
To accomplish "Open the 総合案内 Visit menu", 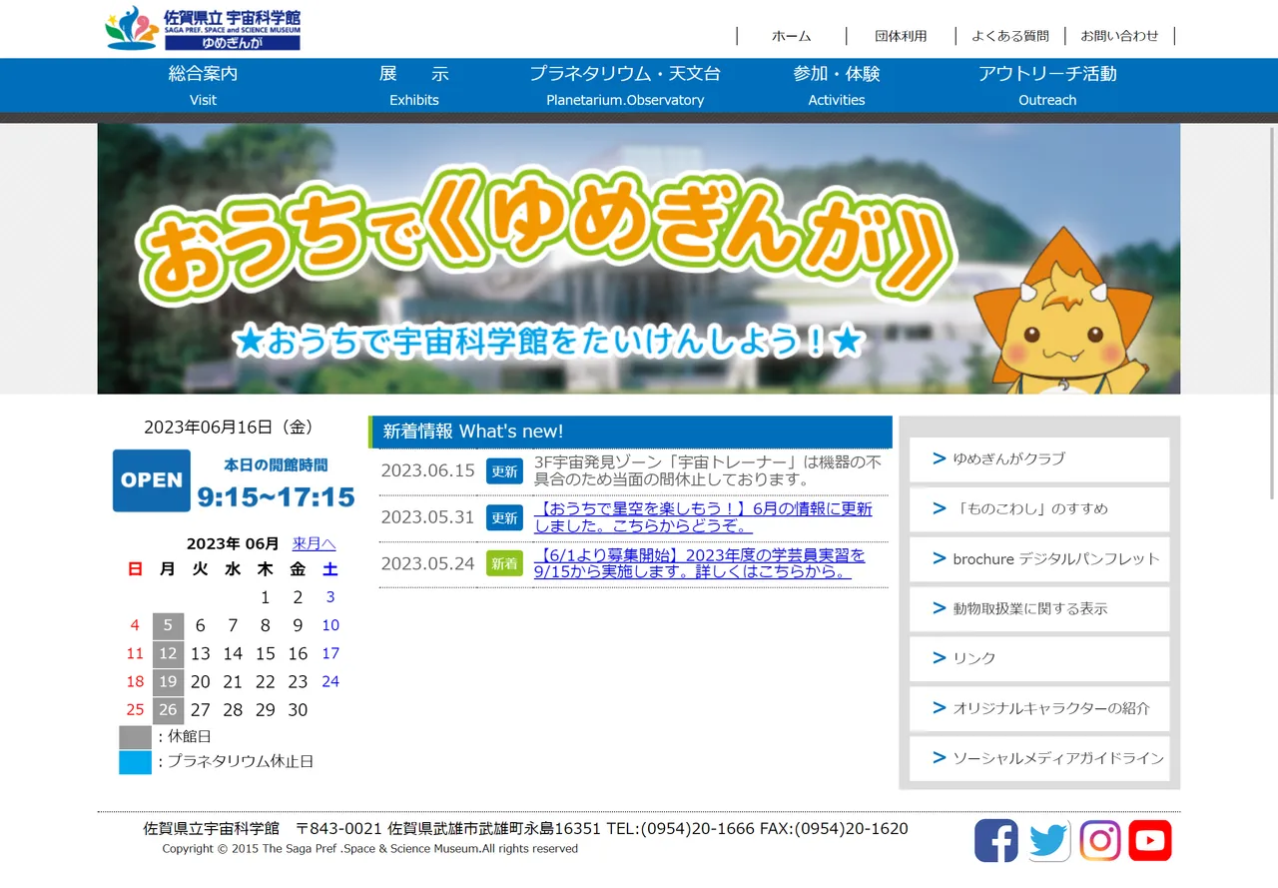I will click(x=203, y=85).
